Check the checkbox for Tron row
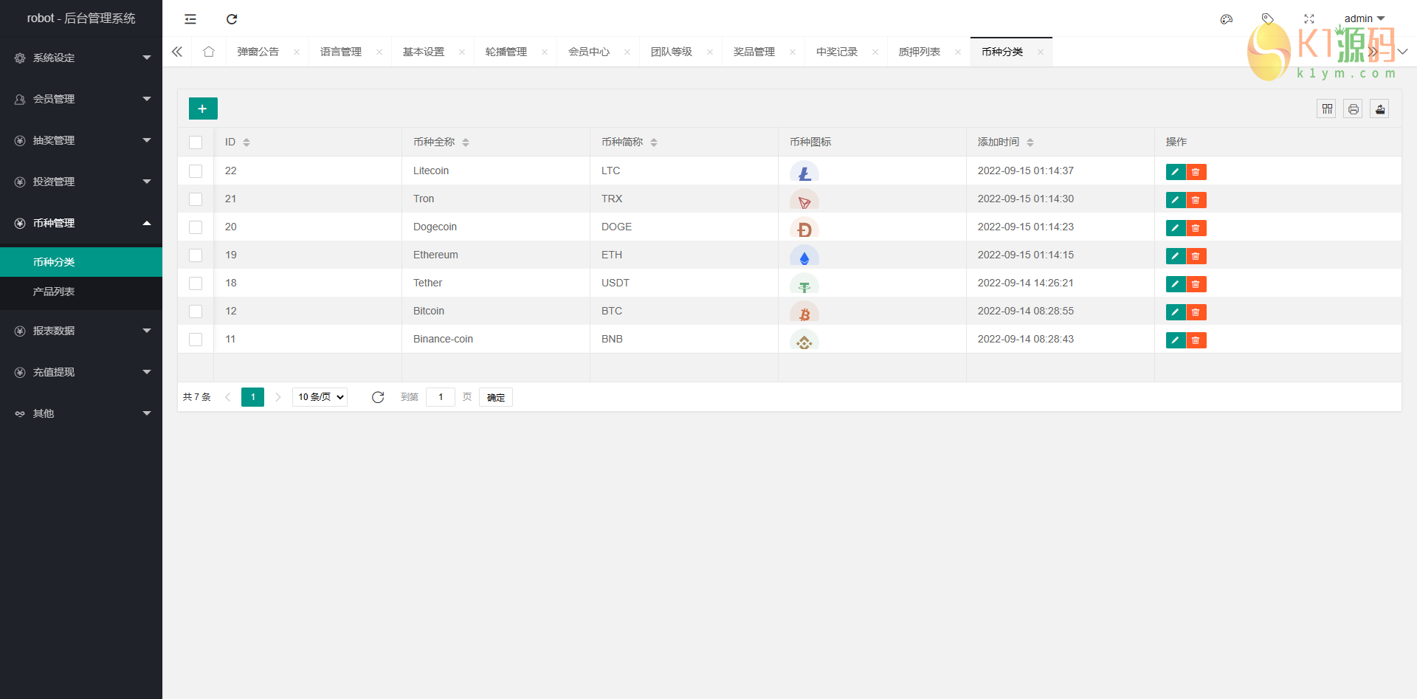 pos(196,199)
